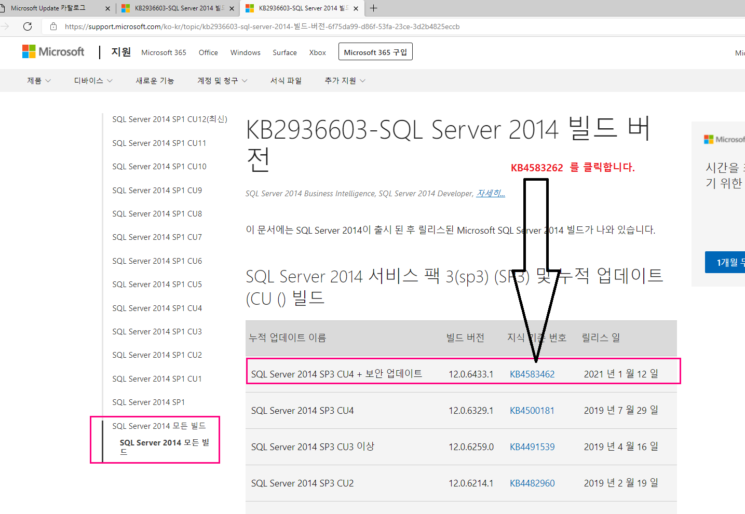Expand the 디바이스 dropdown menu
Screen dimensions: 745x514
93,80
